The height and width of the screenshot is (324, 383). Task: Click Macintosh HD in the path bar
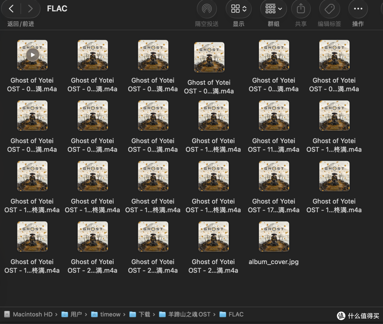[x=28, y=314]
